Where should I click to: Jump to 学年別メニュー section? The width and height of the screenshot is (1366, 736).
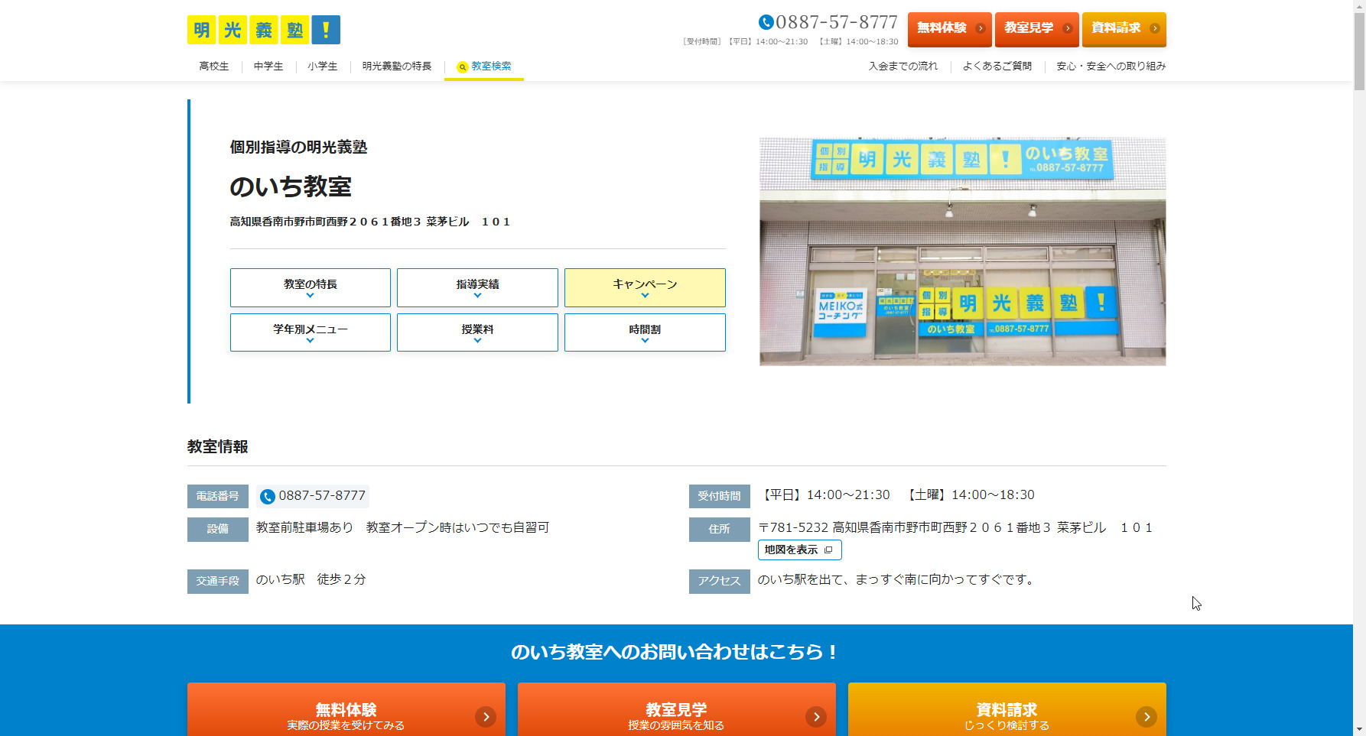(x=311, y=332)
